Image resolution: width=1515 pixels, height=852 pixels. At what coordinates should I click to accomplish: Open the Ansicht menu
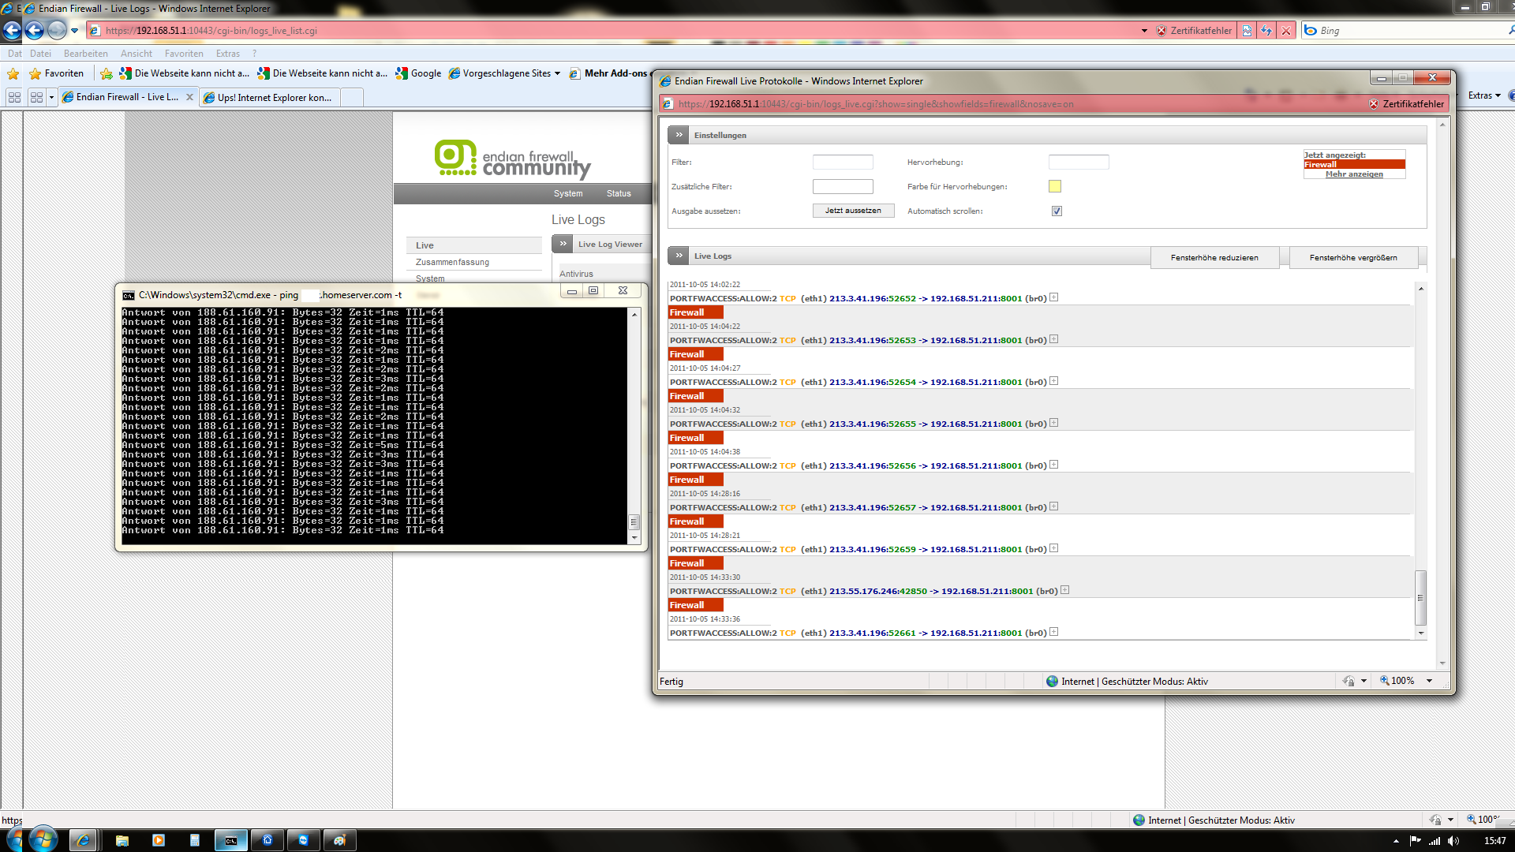click(x=136, y=54)
